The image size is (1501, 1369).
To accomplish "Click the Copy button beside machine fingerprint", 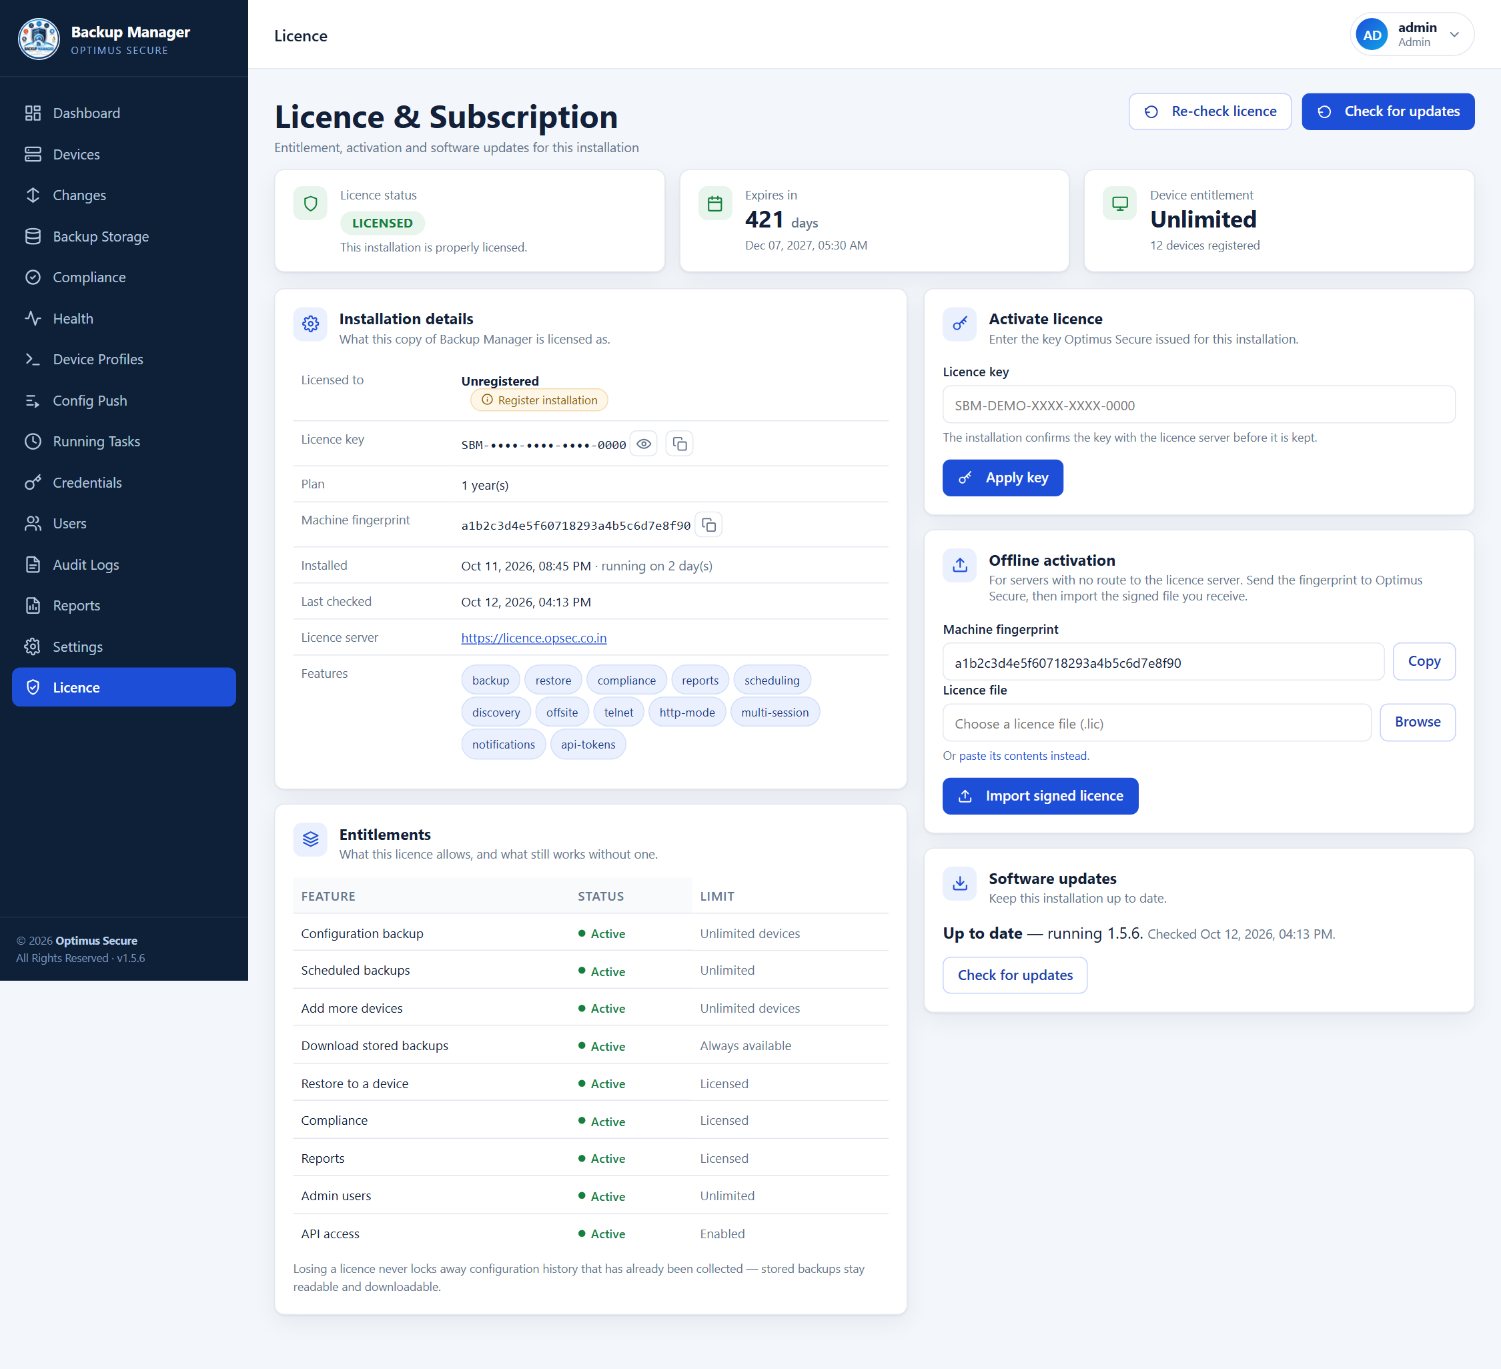I will pyautogui.click(x=1424, y=661).
